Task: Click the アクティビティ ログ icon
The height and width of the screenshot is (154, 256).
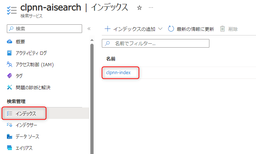Action: pyautogui.click(x=10, y=53)
